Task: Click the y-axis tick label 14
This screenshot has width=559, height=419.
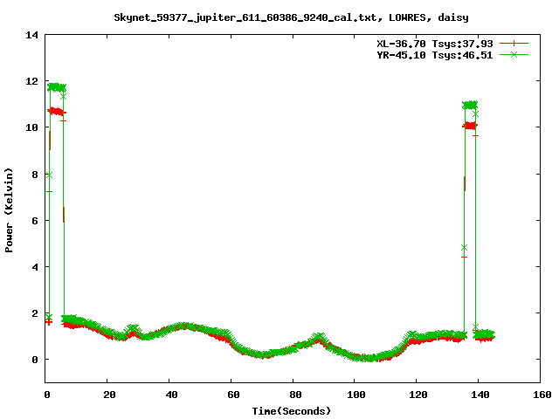Action: [x=31, y=35]
